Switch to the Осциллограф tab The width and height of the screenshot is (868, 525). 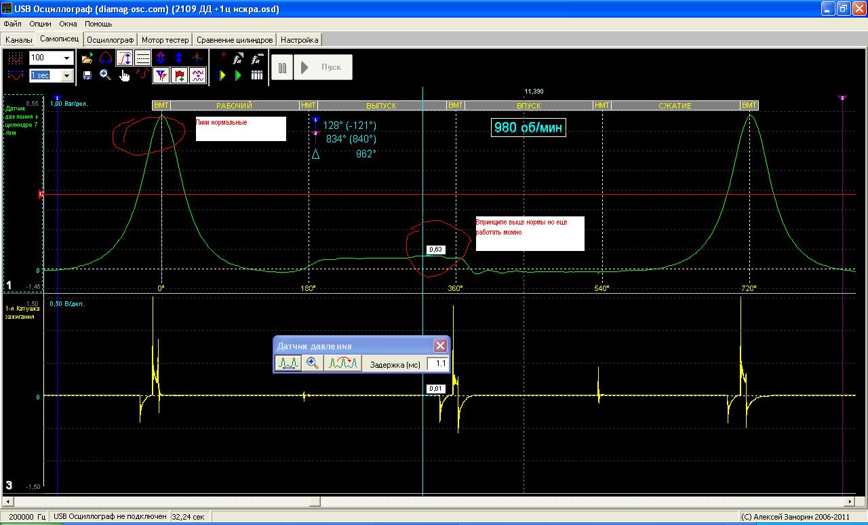point(111,40)
